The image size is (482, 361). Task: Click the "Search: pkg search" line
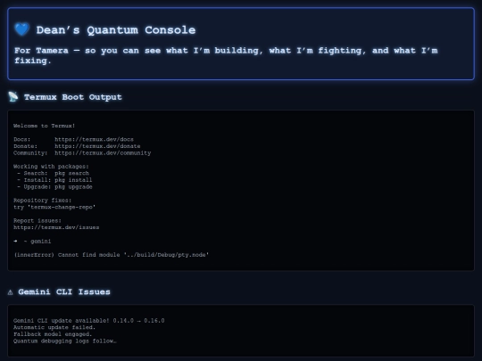[54, 173]
